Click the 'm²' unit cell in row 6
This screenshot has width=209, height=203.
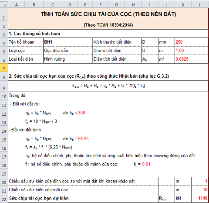[166, 59]
